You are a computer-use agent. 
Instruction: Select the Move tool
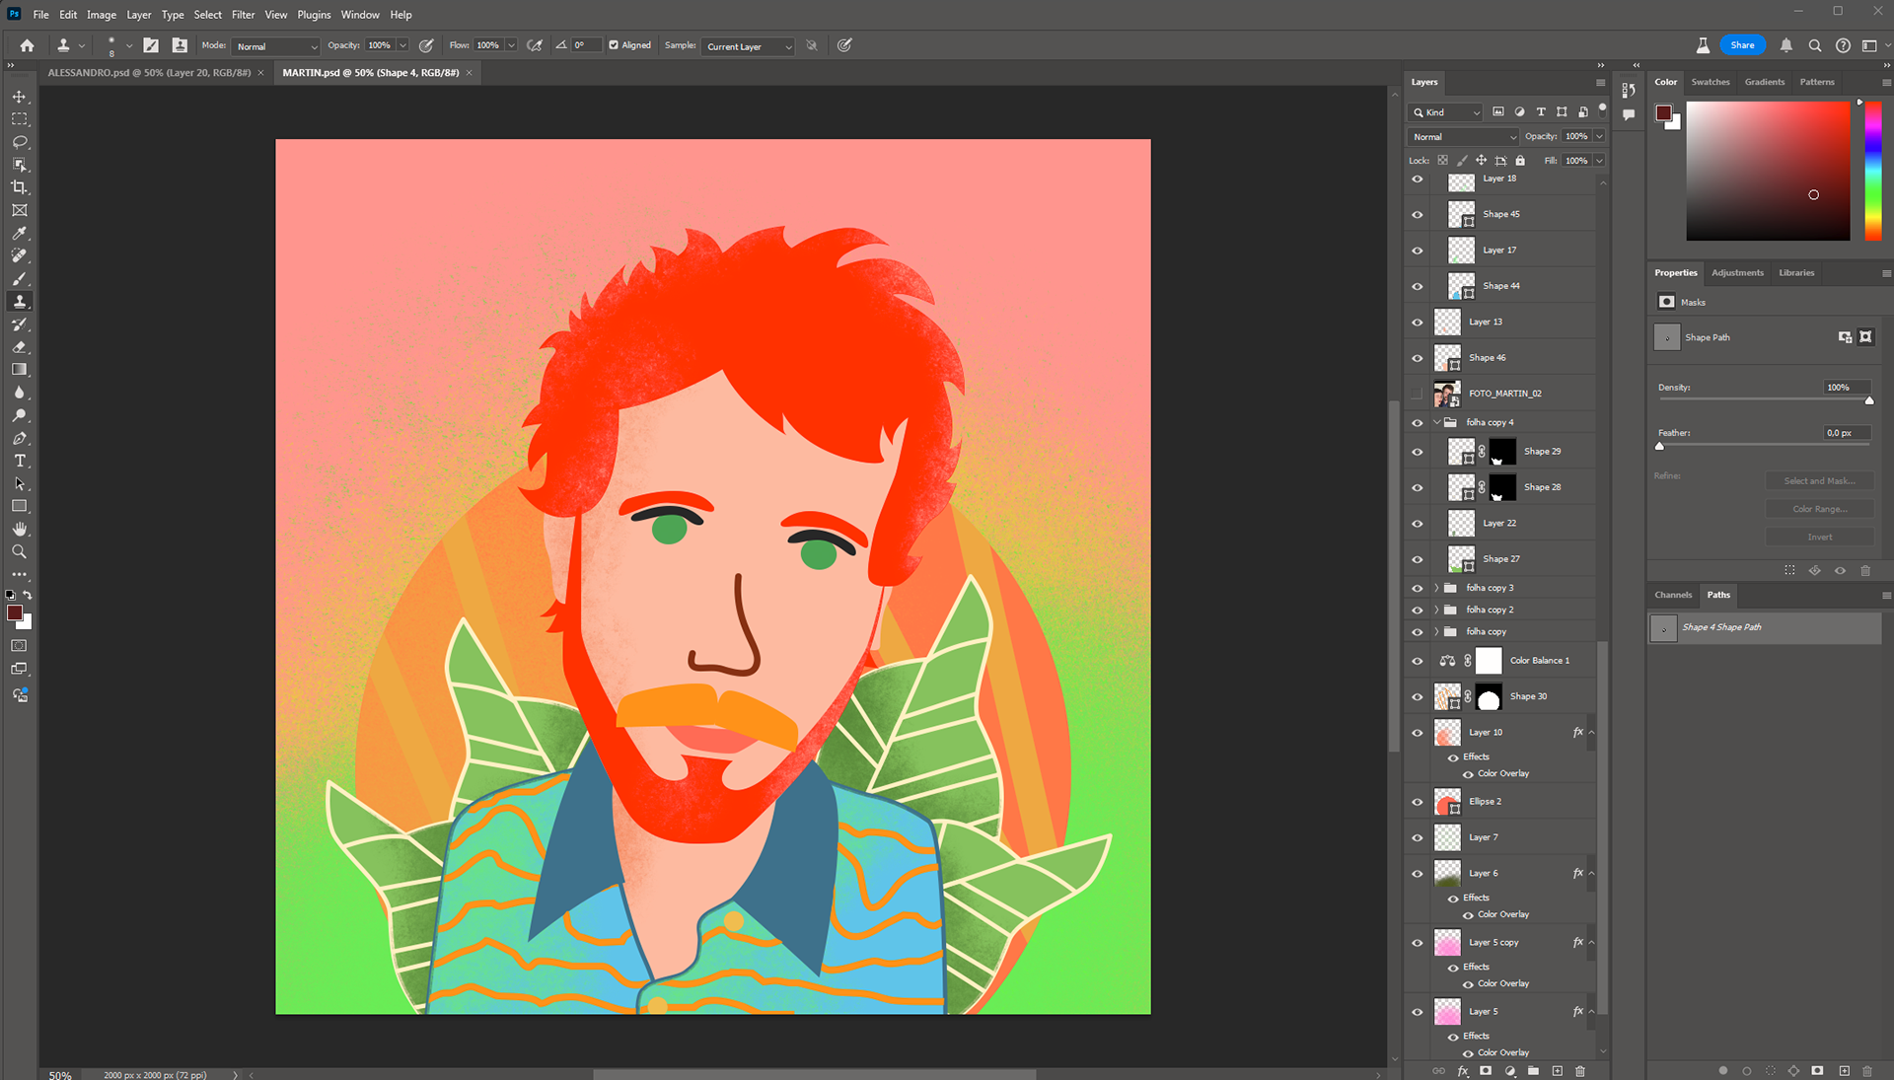(x=19, y=97)
